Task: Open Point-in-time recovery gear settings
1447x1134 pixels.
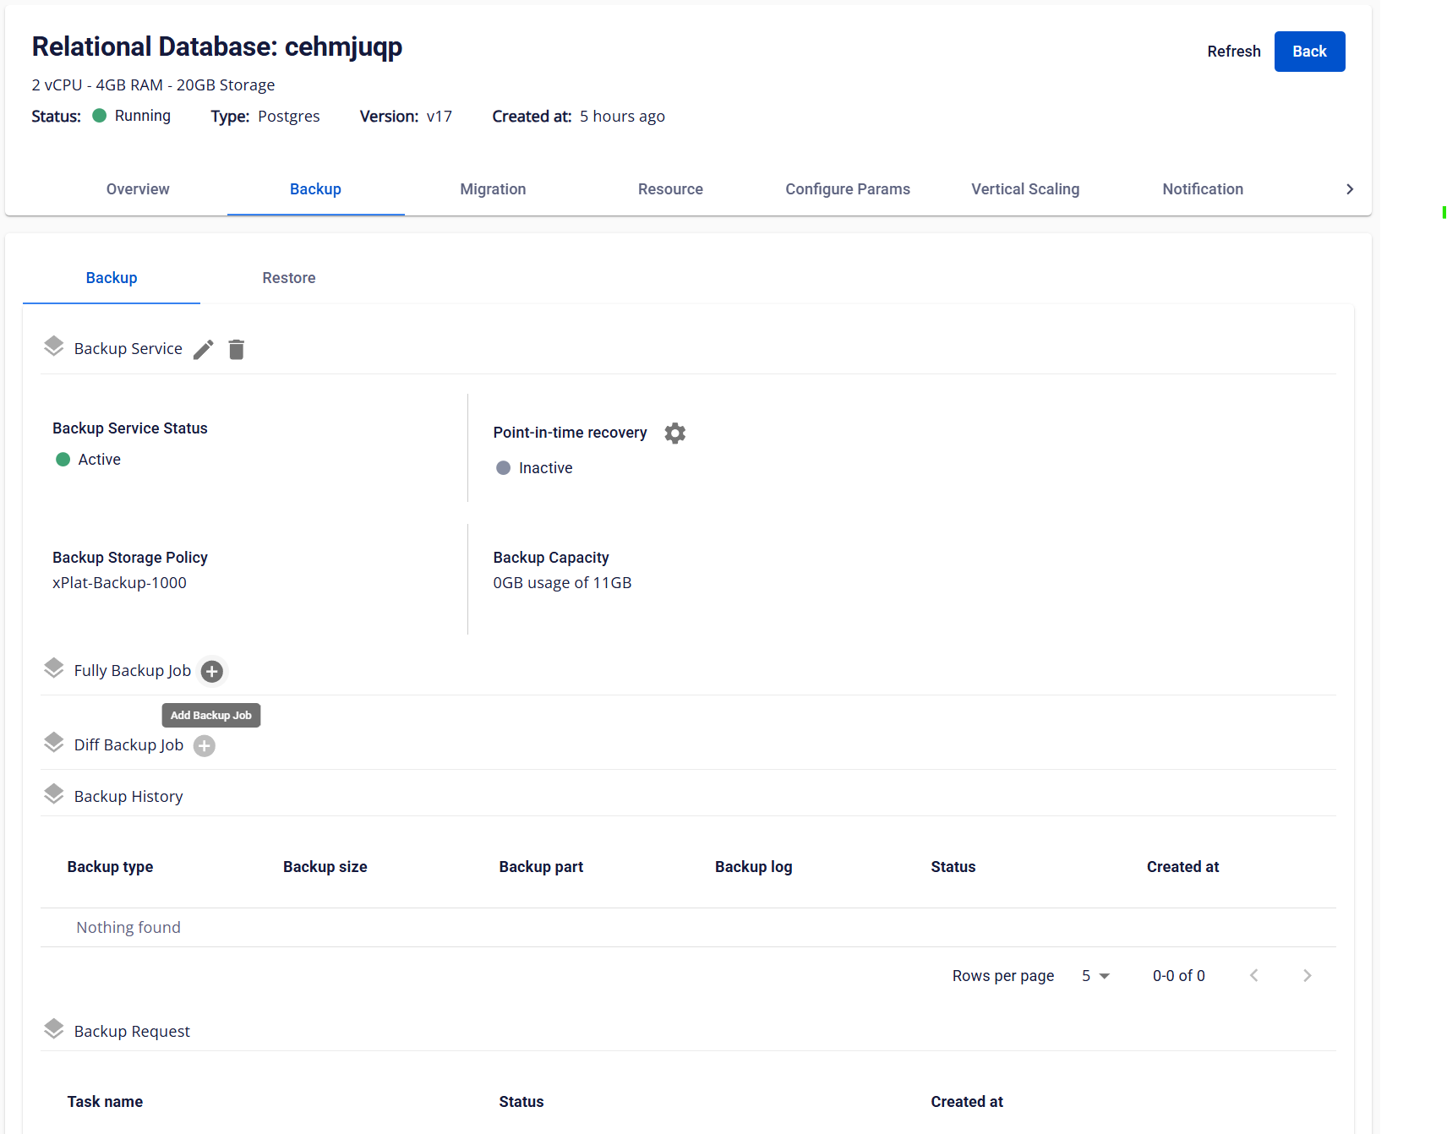Action: (674, 433)
